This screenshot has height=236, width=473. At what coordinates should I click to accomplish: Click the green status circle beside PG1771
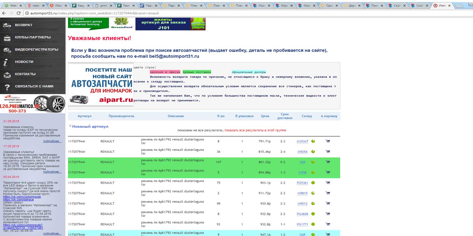click(x=313, y=224)
